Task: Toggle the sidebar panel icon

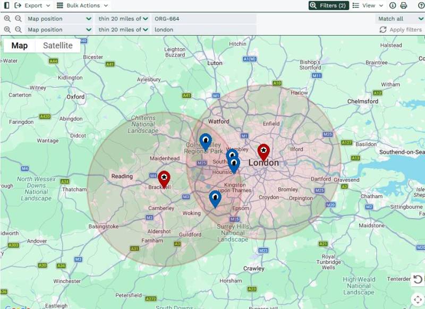Action: pos(6,5)
